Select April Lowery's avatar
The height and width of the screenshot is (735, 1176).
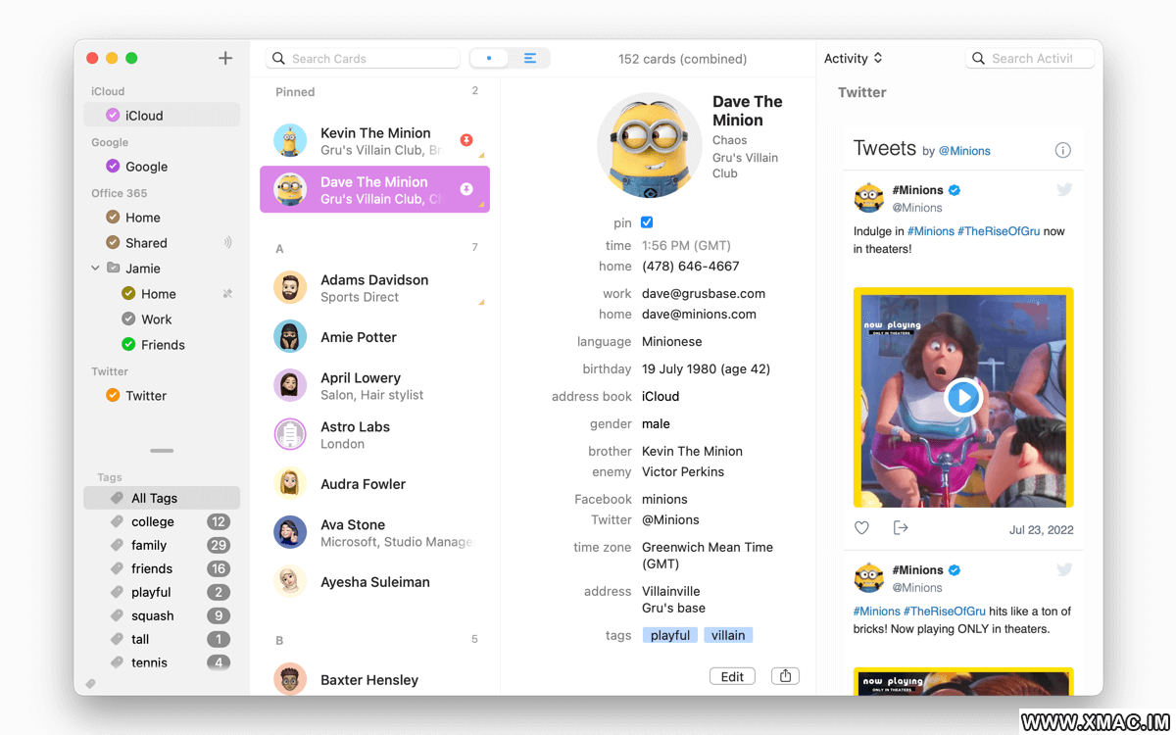tap(290, 386)
